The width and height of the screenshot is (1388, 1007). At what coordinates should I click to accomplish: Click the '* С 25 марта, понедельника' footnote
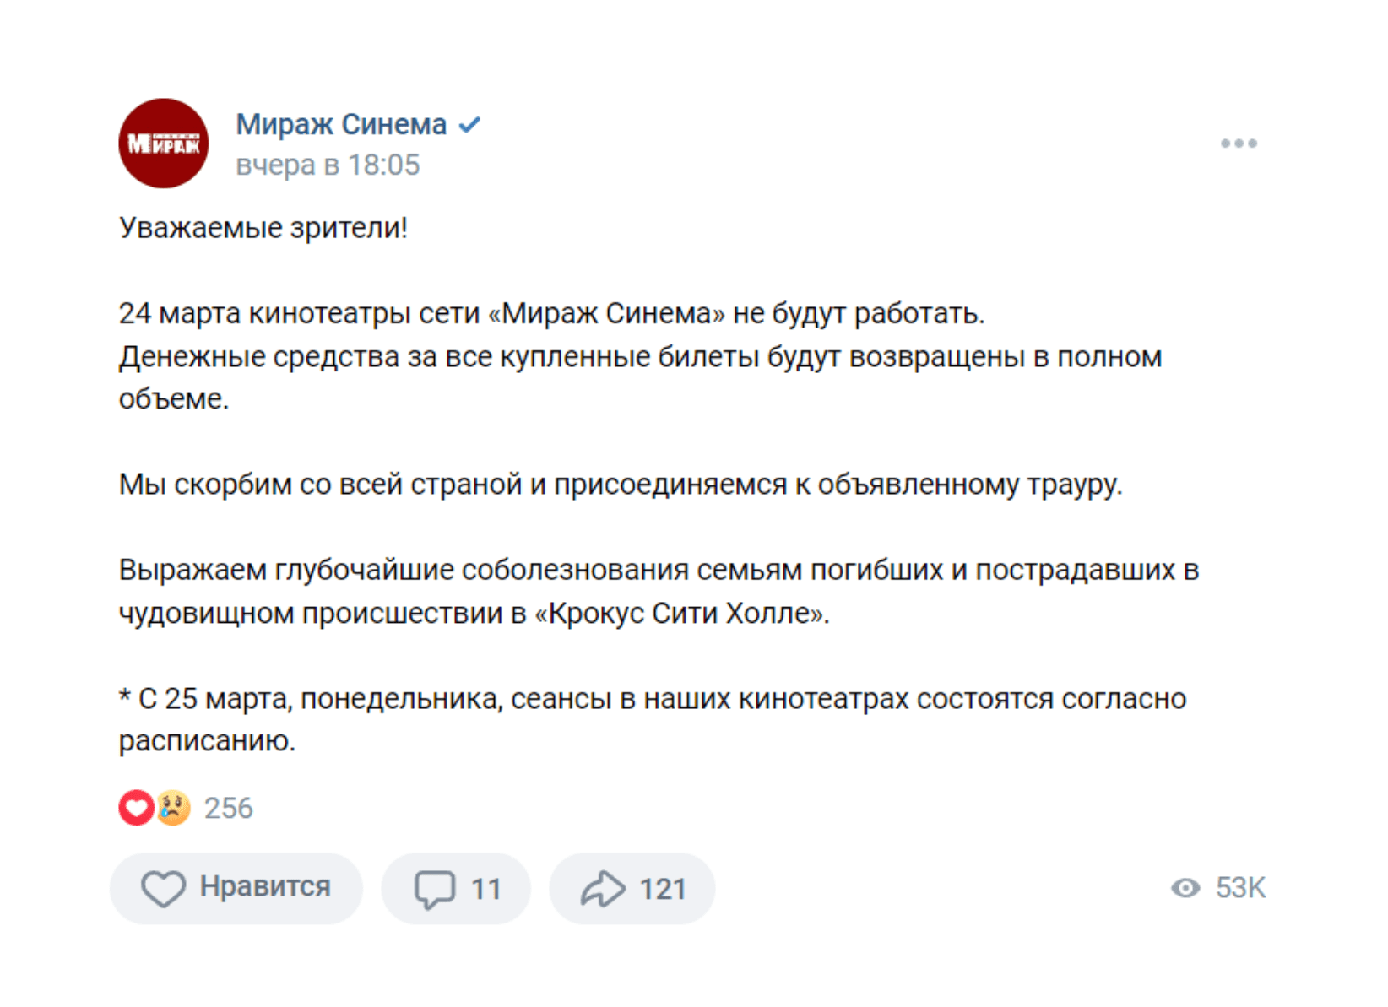tap(652, 699)
